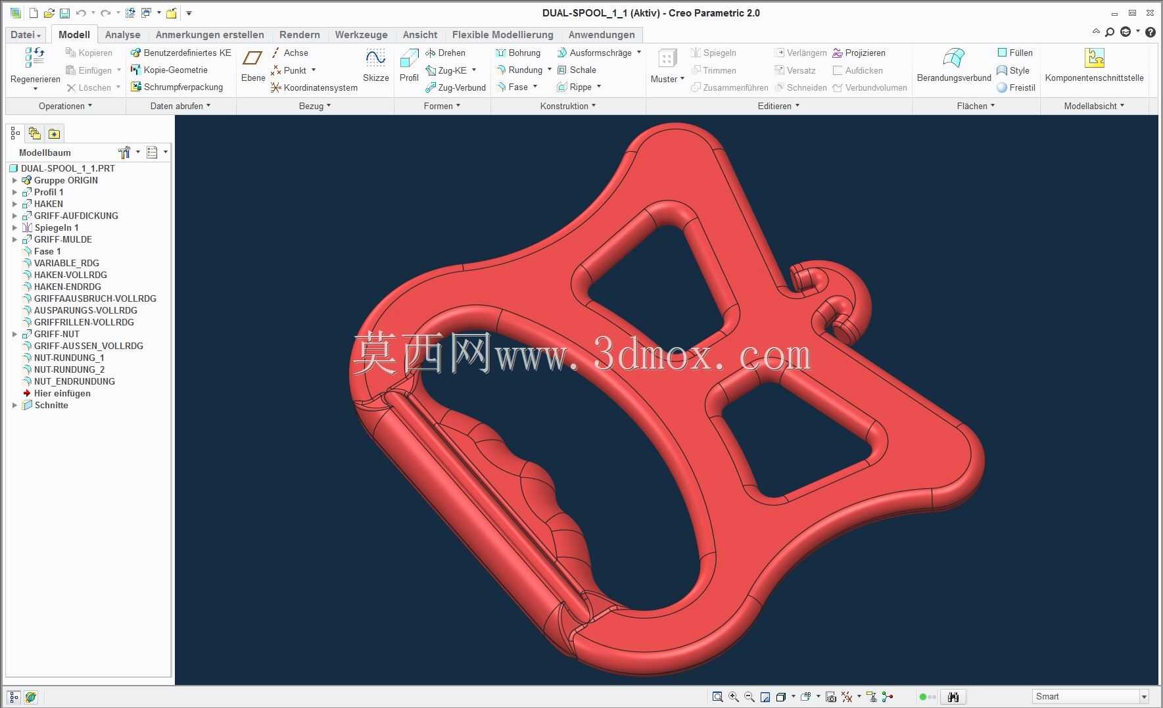Open search binoculars in status bar
This screenshot has height=708, width=1163.
[x=953, y=697]
